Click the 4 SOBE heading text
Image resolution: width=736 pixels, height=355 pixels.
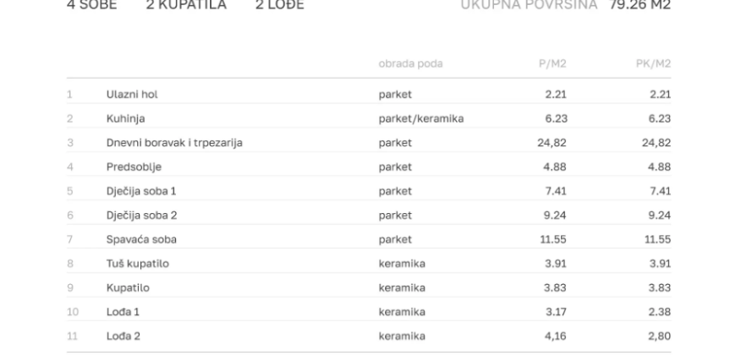pyautogui.click(x=92, y=5)
